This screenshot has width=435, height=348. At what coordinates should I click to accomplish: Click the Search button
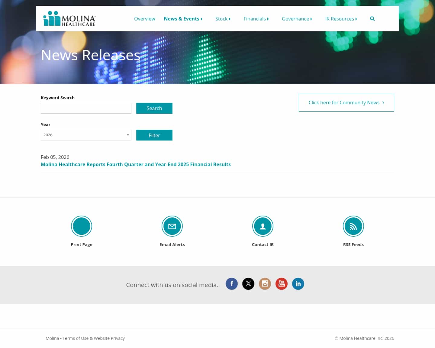click(x=154, y=108)
